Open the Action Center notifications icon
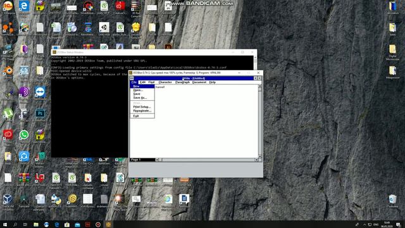The height and width of the screenshot is (228, 405). 398,224
